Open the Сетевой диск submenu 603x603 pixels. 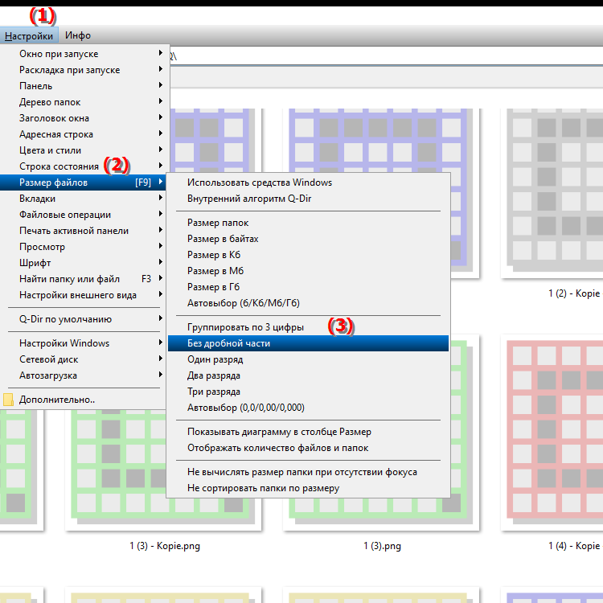[84, 359]
